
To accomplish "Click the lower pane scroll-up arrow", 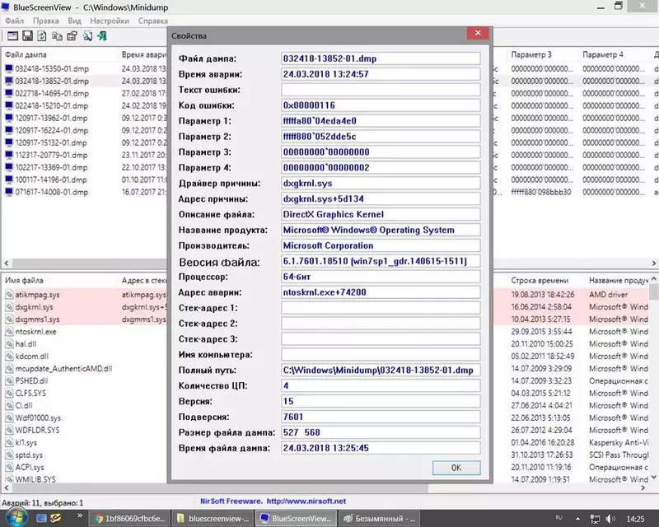I will (x=654, y=279).
